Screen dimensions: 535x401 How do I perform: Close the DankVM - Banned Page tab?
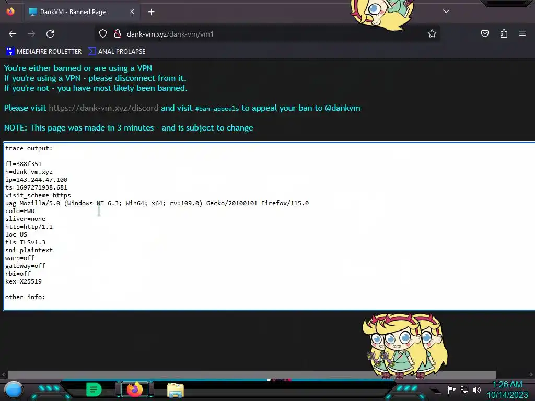click(x=131, y=11)
